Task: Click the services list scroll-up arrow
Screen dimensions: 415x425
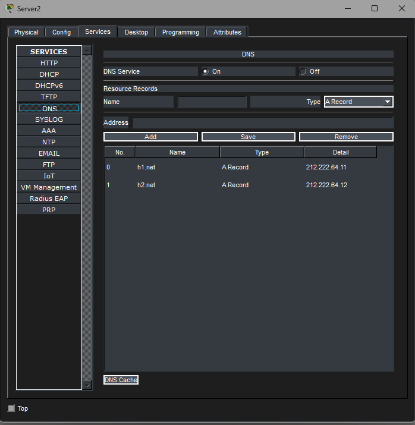Action: tap(87, 51)
